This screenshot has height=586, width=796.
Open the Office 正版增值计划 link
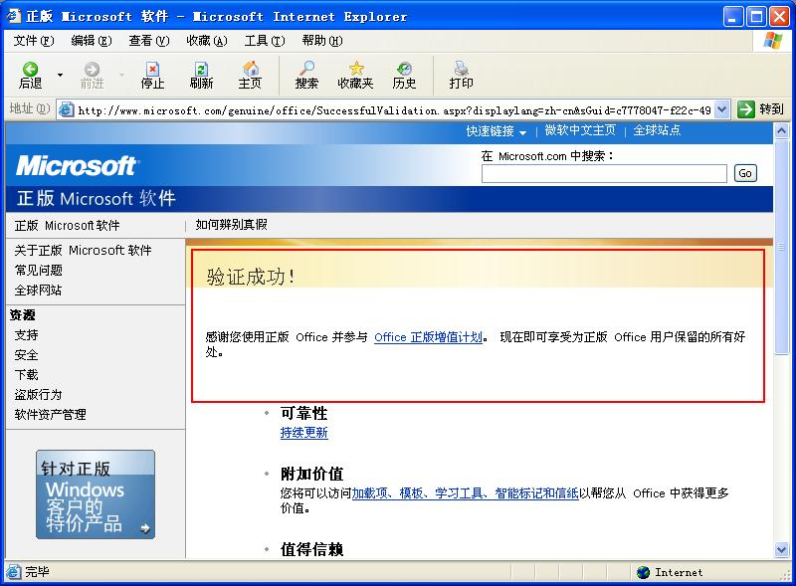(428, 337)
